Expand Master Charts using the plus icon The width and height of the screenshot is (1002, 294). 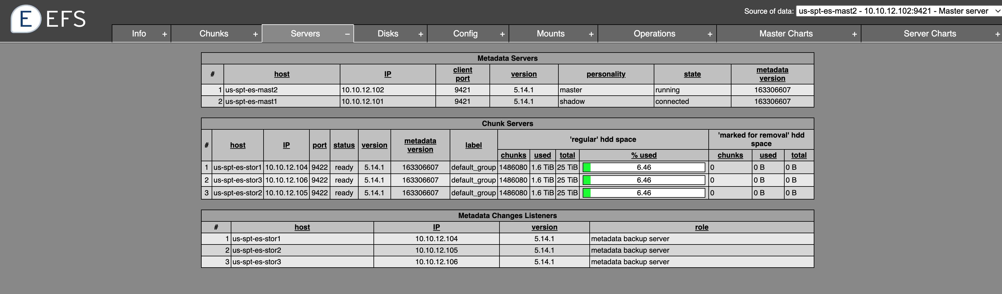tap(854, 34)
